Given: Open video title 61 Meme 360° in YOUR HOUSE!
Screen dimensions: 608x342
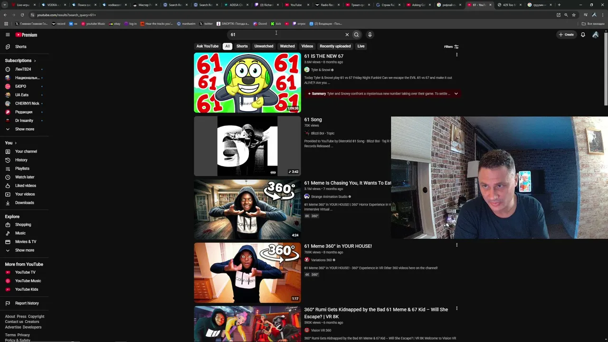Looking at the screenshot, I should click(x=338, y=246).
